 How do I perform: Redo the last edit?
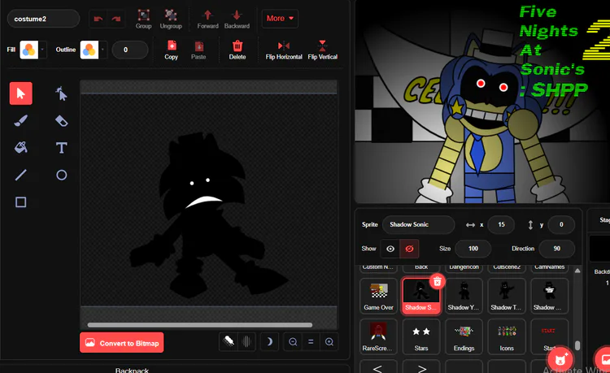coord(116,19)
